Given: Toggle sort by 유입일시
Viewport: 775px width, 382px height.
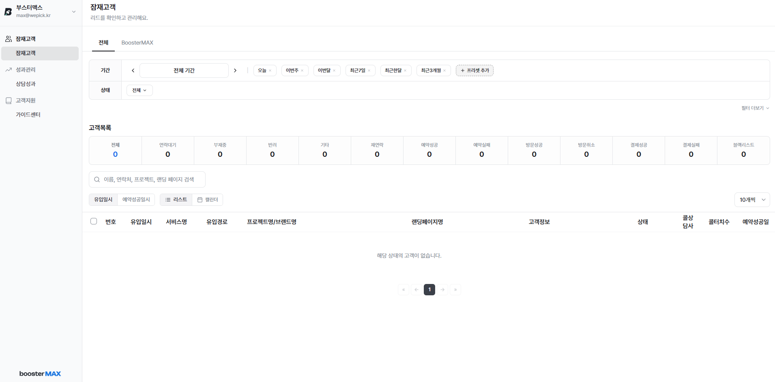Looking at the screenshot, I should click(x=103, y=200).
